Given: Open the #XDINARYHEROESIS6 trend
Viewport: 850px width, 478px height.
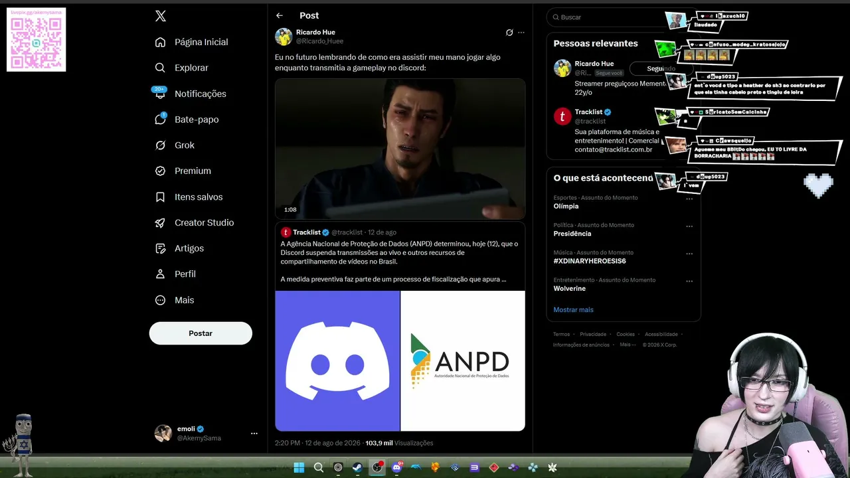Looking at the screenshot, I should pyautogui.click(x=590, y=261).
